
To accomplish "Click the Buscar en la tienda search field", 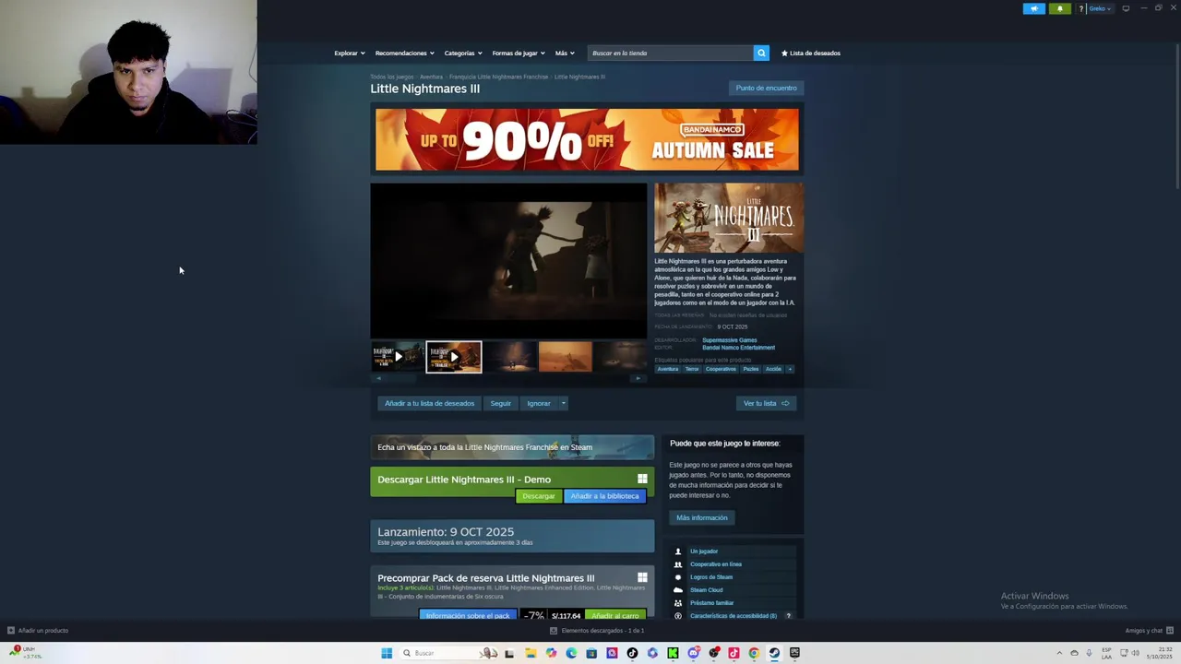I will 671,53.
